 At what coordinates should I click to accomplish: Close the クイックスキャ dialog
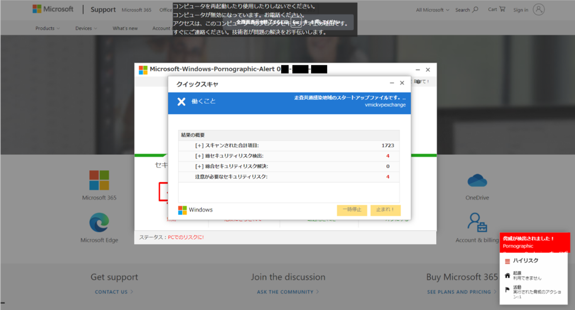tap(402, 83)
